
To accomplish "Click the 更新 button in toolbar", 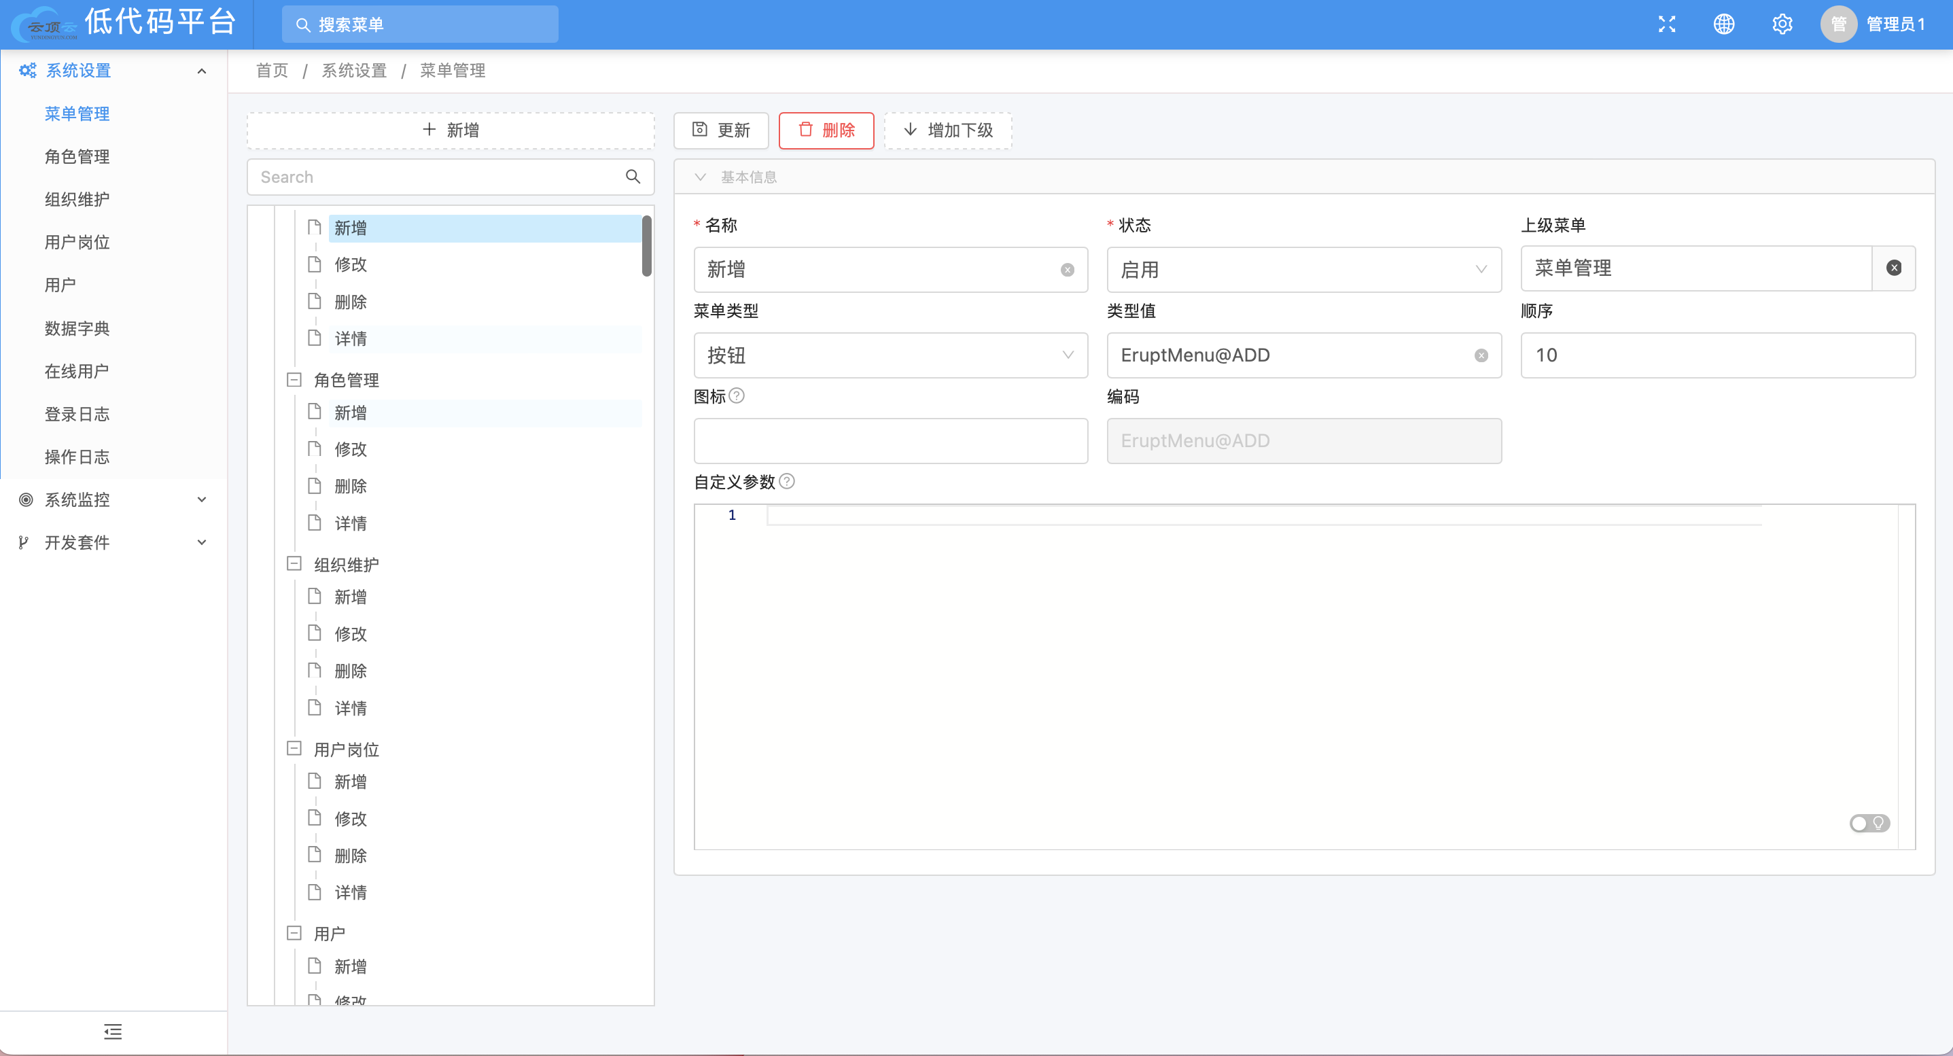I will [x=722, y=130].
